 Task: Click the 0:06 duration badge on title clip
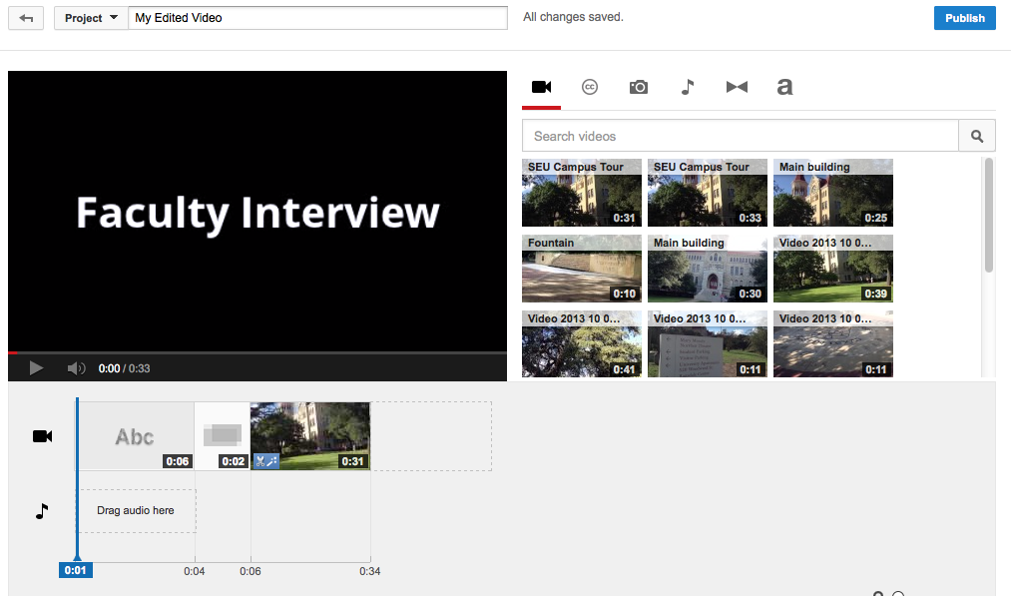(x=178, y=461)
